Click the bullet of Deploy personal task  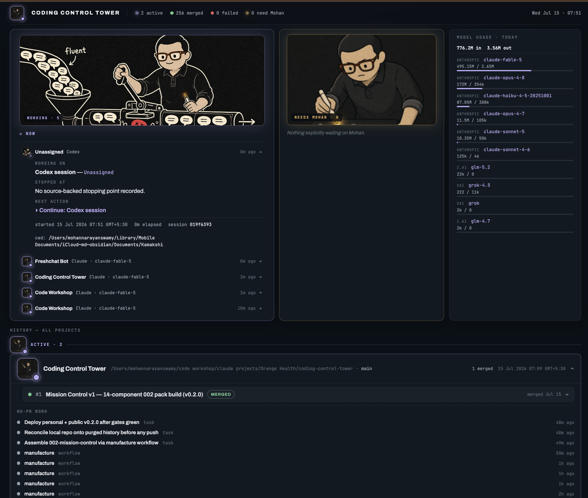(19, 422)
